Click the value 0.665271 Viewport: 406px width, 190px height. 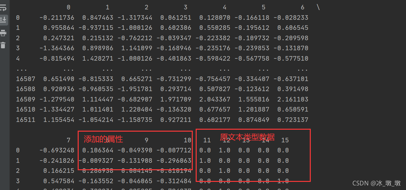(137, 79)
